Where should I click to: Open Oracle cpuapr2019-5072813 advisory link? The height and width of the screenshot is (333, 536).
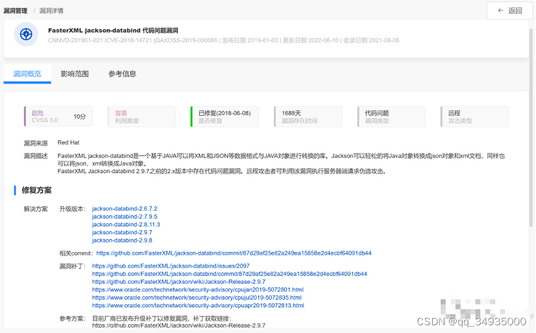tap(198, 305)
